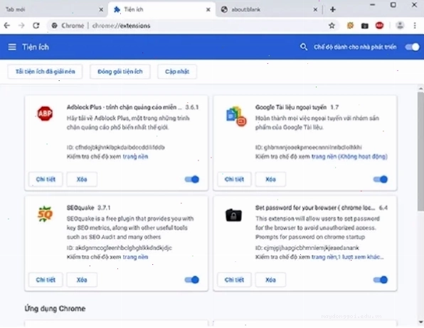Click the Google Tài liệu ngoại tuyến logo
Viewport: 424px width, 328px height.
pos(236,116)
